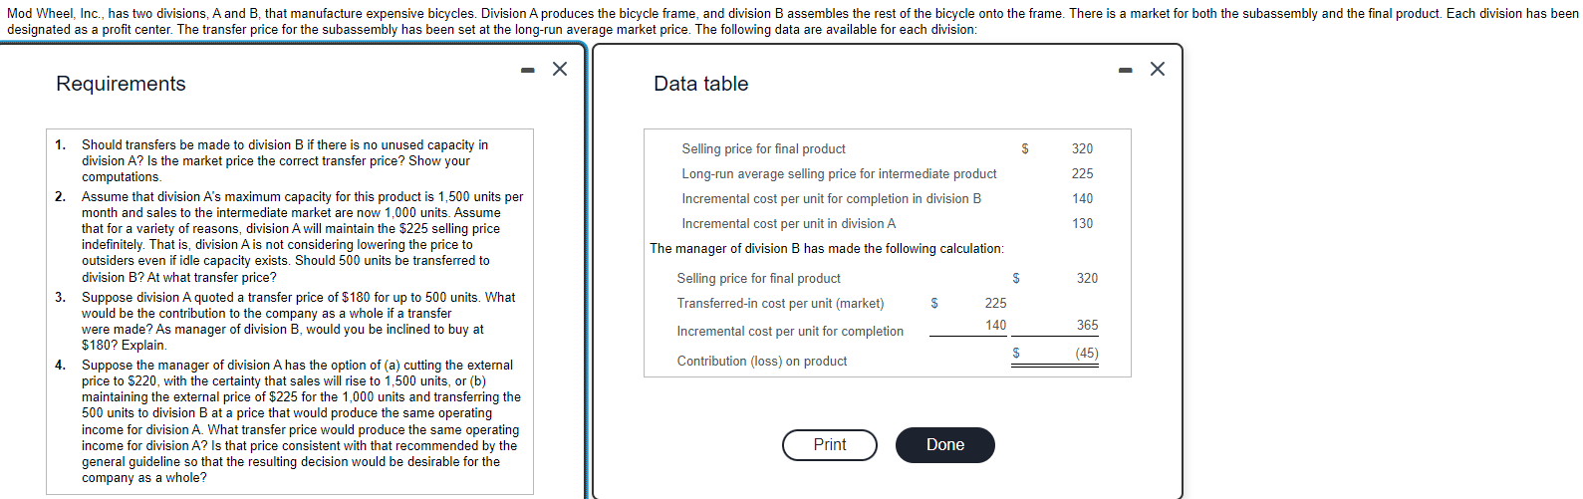Click the Data table heading

(700, 84)
